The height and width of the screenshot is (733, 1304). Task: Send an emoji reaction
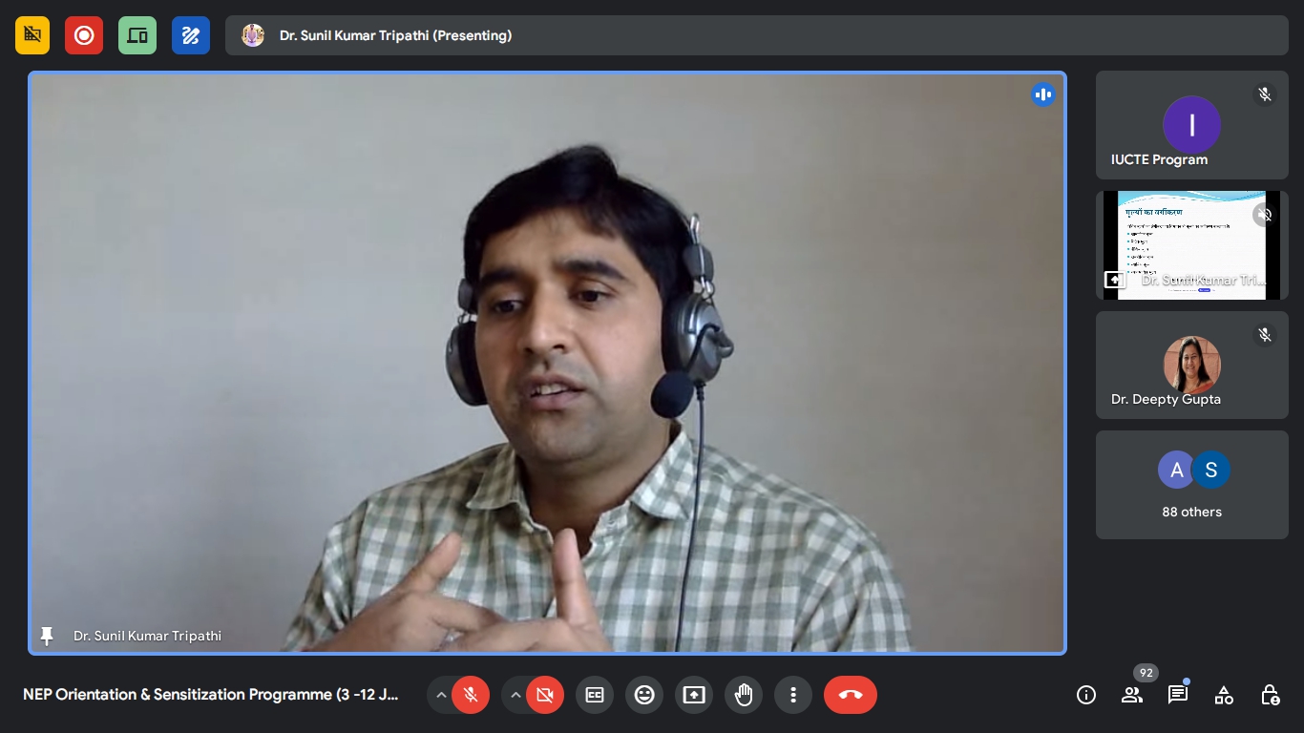point(644,695)
